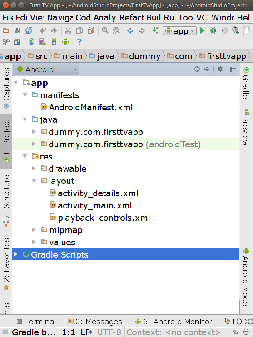Click the Copy icon in toolbar
This screenshot has height=337, width=253.
(79, 30)
